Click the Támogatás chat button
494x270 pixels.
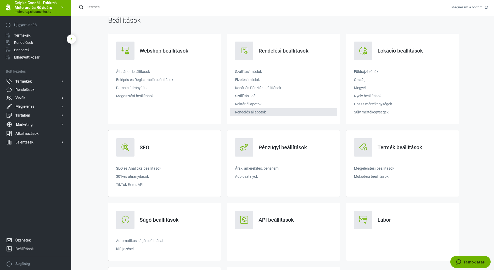pyautogui.click(x=470, y=262)
